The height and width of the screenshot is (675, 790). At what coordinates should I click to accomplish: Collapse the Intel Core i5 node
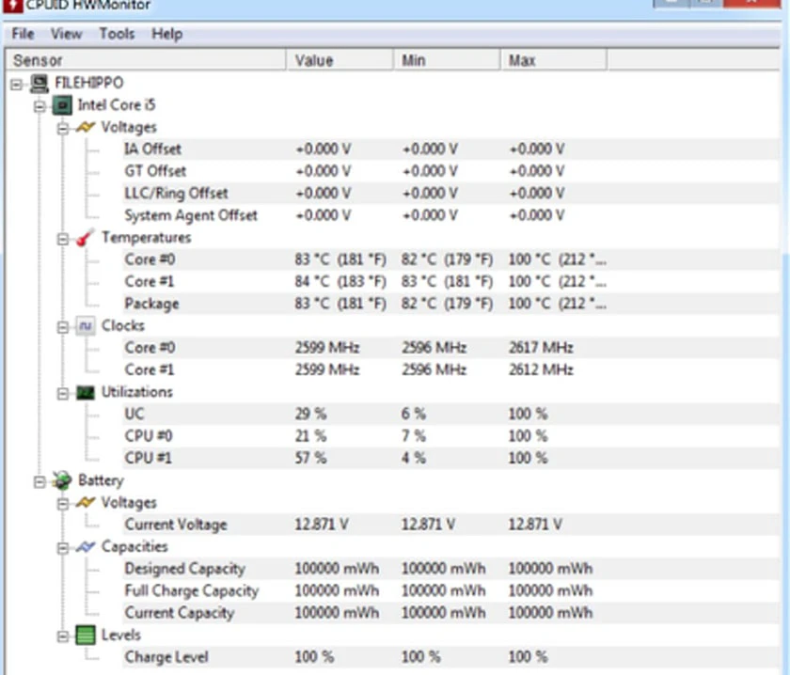pyautogui.click(x=39, y=106)
